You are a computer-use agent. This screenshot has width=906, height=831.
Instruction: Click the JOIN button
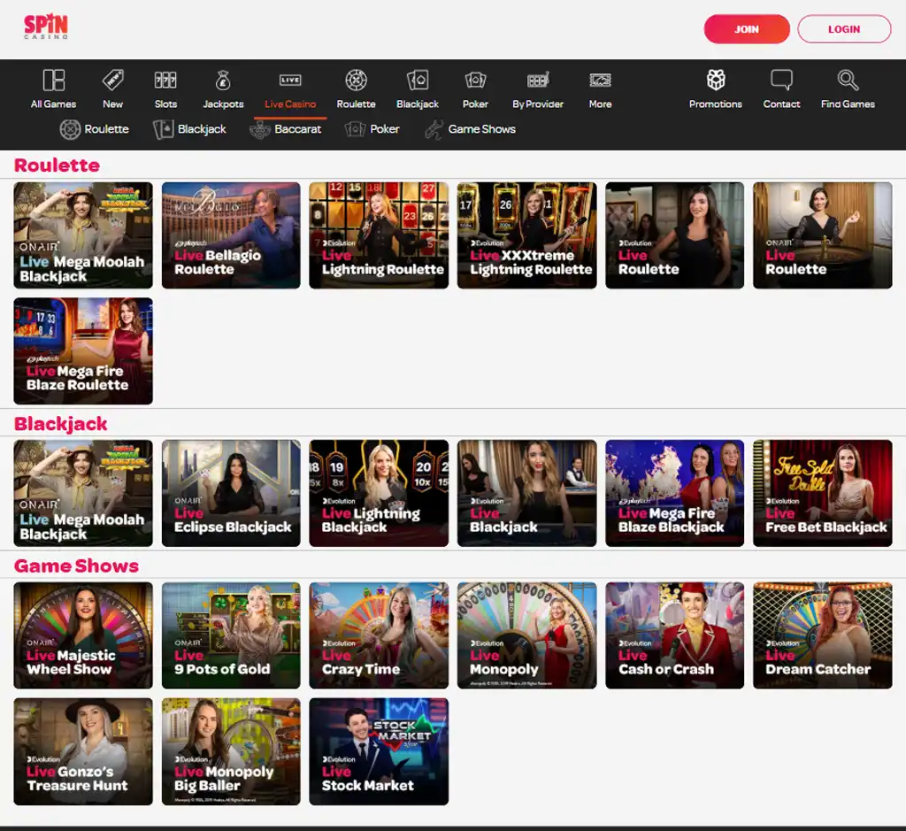coord(747,29)
